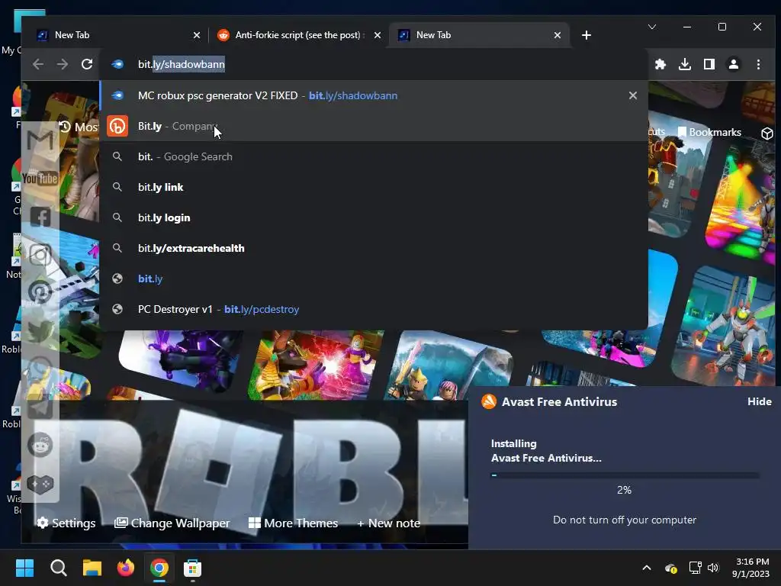Open a new tab with the plus button
Image resolution: width=781 pixels, height=586 pixels.
pos(587,35)
